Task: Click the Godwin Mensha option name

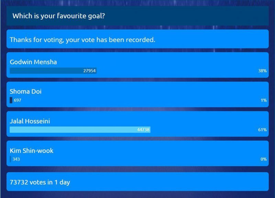Action: pos(33,62)
